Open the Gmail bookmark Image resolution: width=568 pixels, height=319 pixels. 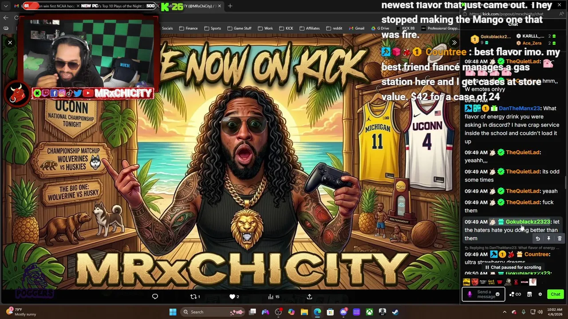coord(356,28)
